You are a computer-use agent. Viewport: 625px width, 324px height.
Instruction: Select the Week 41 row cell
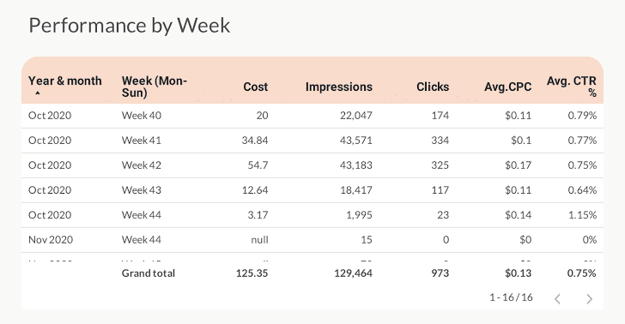(x=142, y=140)
